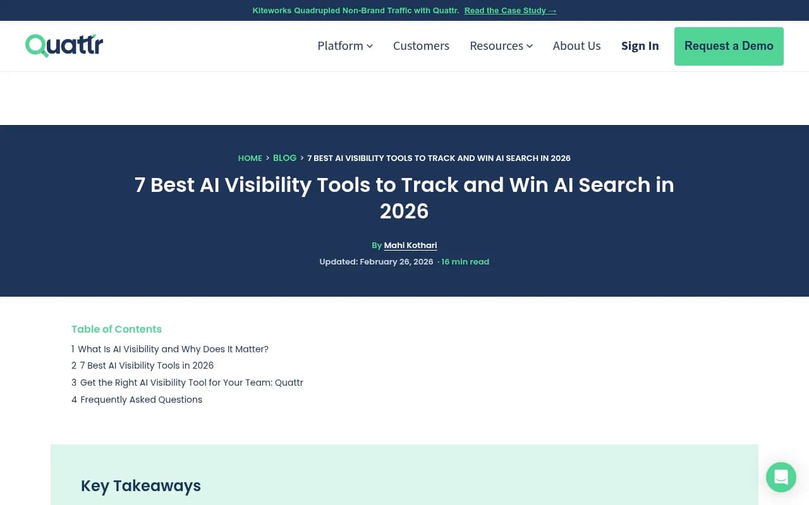This screenshot has height=505, width=809.
Task: Select Sign In in the navigation
Action: 640,46
